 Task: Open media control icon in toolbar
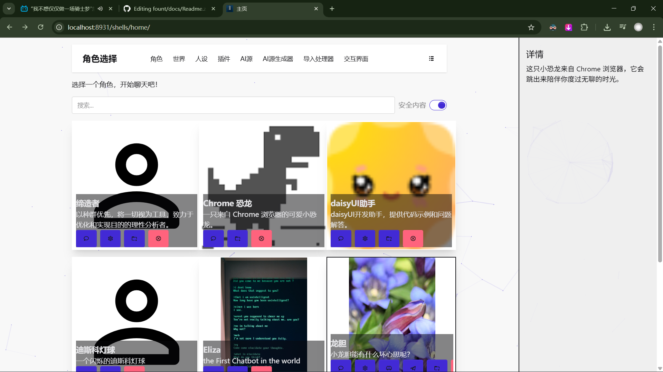(x=623, y=27)
